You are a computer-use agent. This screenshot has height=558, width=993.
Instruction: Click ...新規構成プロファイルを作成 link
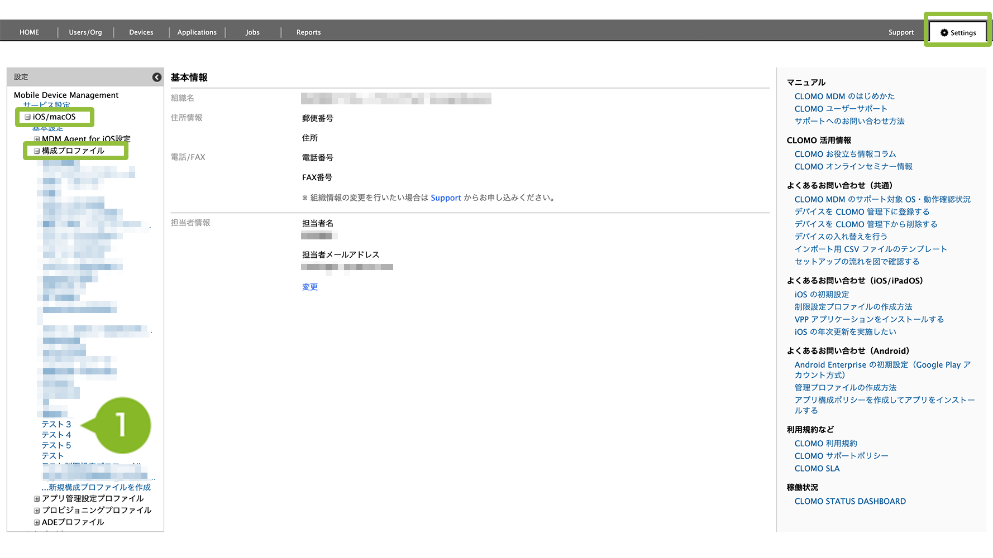point(96,487)
